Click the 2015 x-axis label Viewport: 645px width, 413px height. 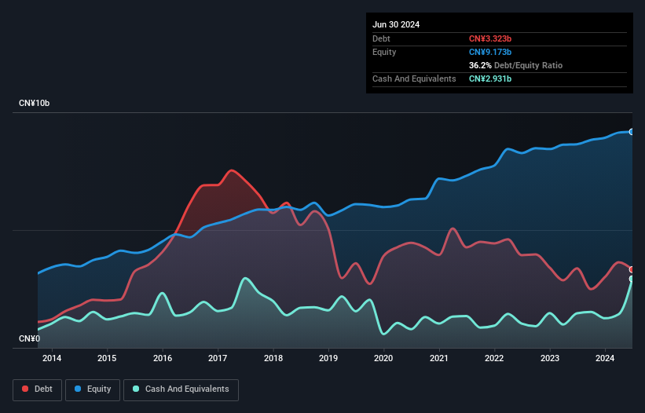[x=107, y=358]
